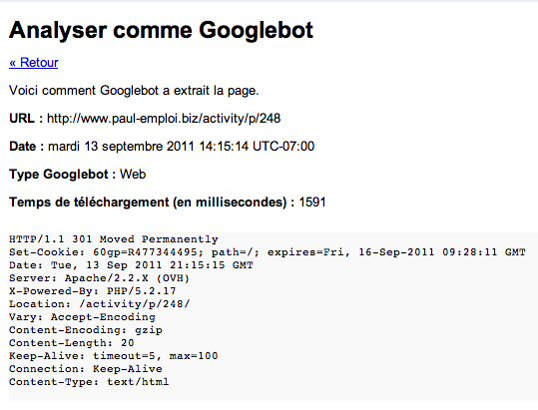
Task: Click the Content-Encoding: gzip line
Action: pos(86,330)
